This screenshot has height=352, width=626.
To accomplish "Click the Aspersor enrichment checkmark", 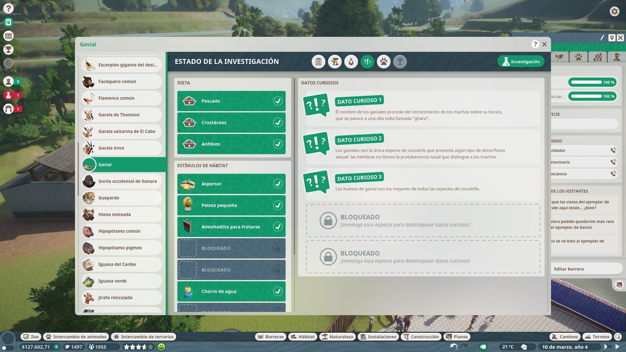I will [277, 184].
